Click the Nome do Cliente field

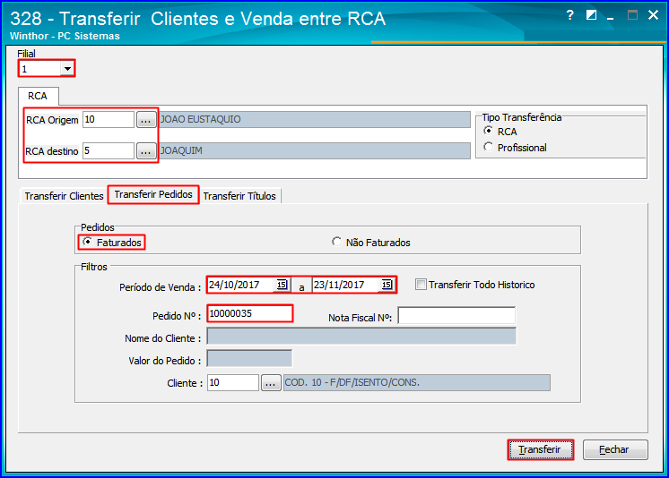point(361,337)
